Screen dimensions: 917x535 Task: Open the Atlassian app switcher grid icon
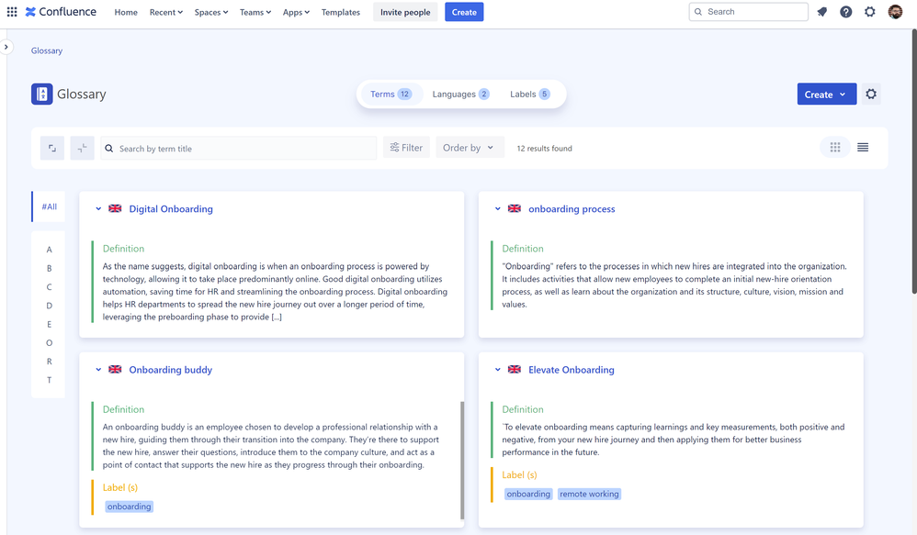[x=13, y=12]
